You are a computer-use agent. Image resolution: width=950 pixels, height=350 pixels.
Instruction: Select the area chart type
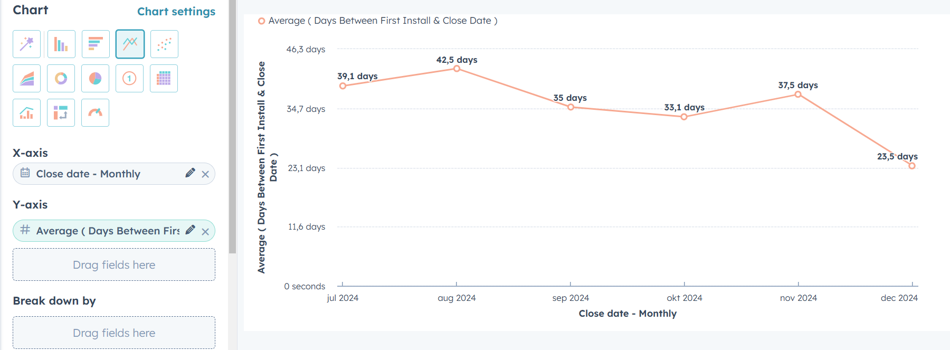coord(26,78)
